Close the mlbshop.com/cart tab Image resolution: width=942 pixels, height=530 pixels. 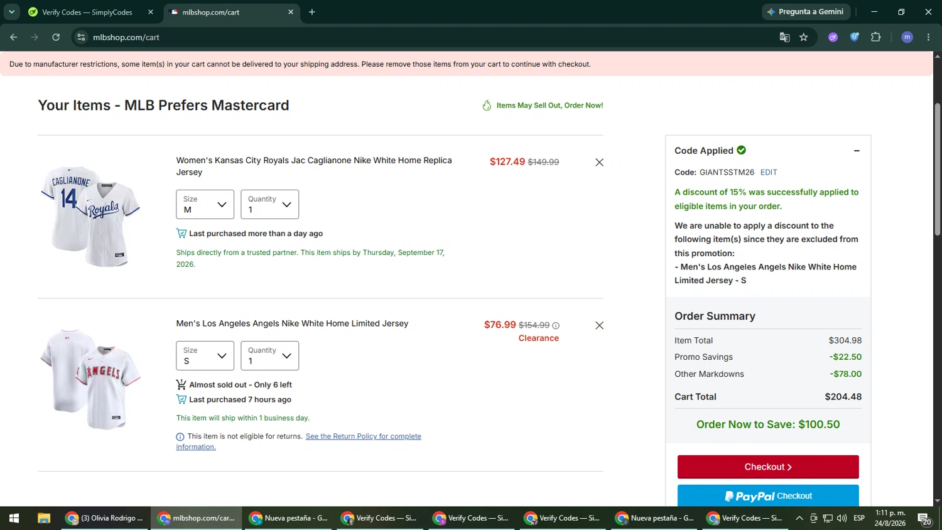(291, 12)
